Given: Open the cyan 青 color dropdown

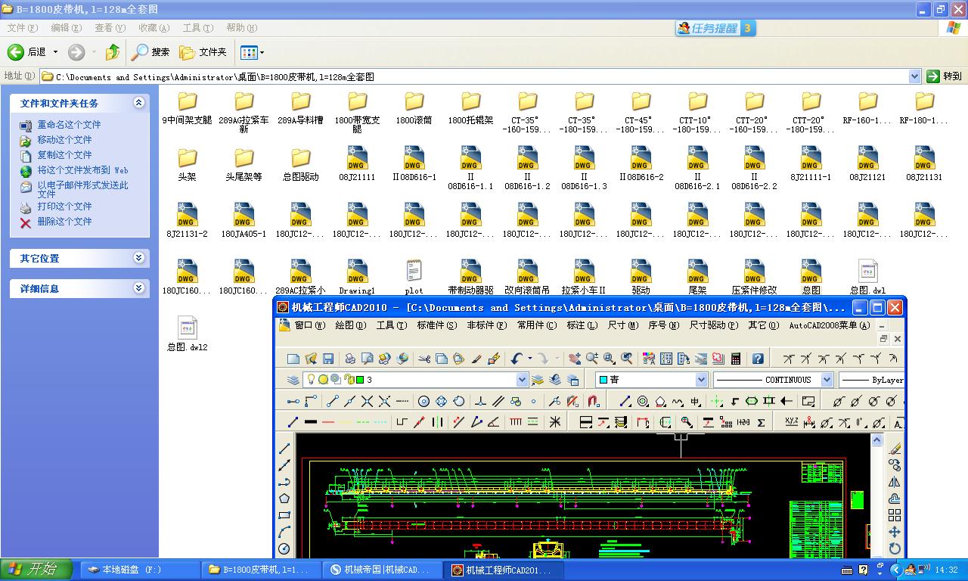Looking at the screenshot, I should 701,380.
